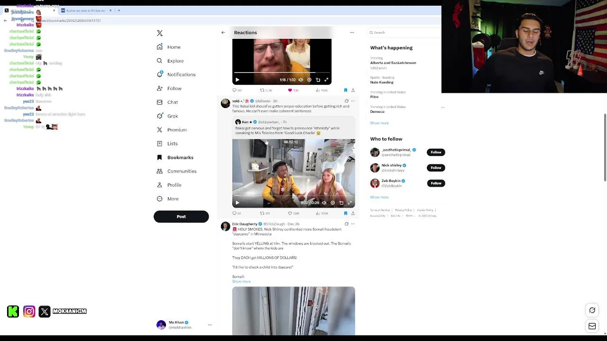Open settings gear on top video
The width and height of the screenshot is (607, 341).
pos(309,80)
